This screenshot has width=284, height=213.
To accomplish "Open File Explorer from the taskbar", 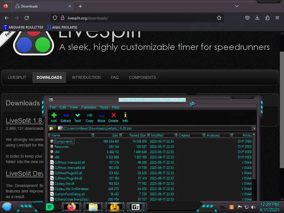I will tap(93, 207).
